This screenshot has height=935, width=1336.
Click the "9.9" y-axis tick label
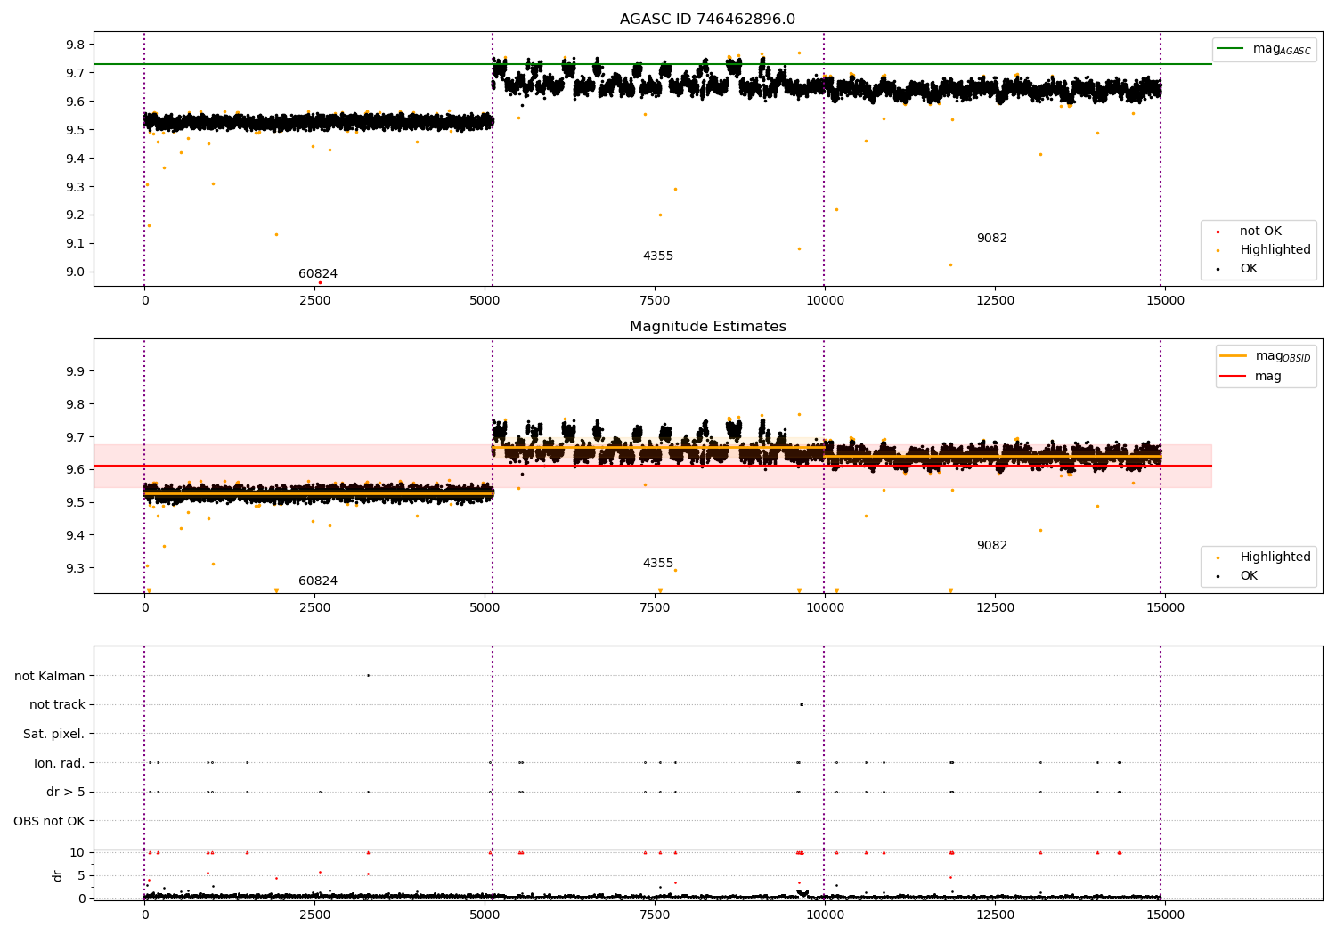[x=76, y=371]
